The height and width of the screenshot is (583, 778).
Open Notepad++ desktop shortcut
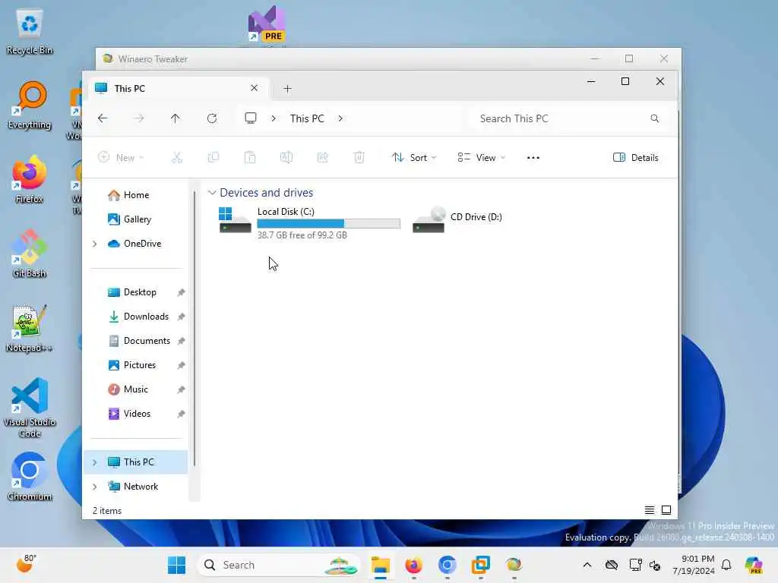click(x=30, y=329)
